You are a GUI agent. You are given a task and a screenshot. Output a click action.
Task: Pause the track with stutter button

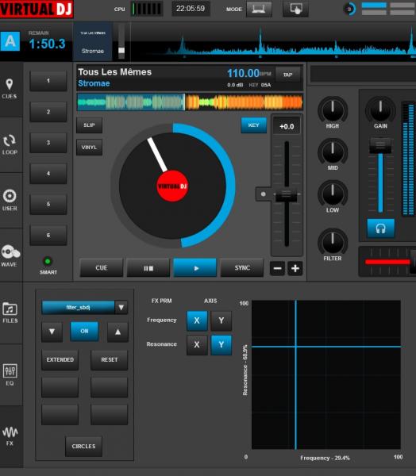click(148, 268)
